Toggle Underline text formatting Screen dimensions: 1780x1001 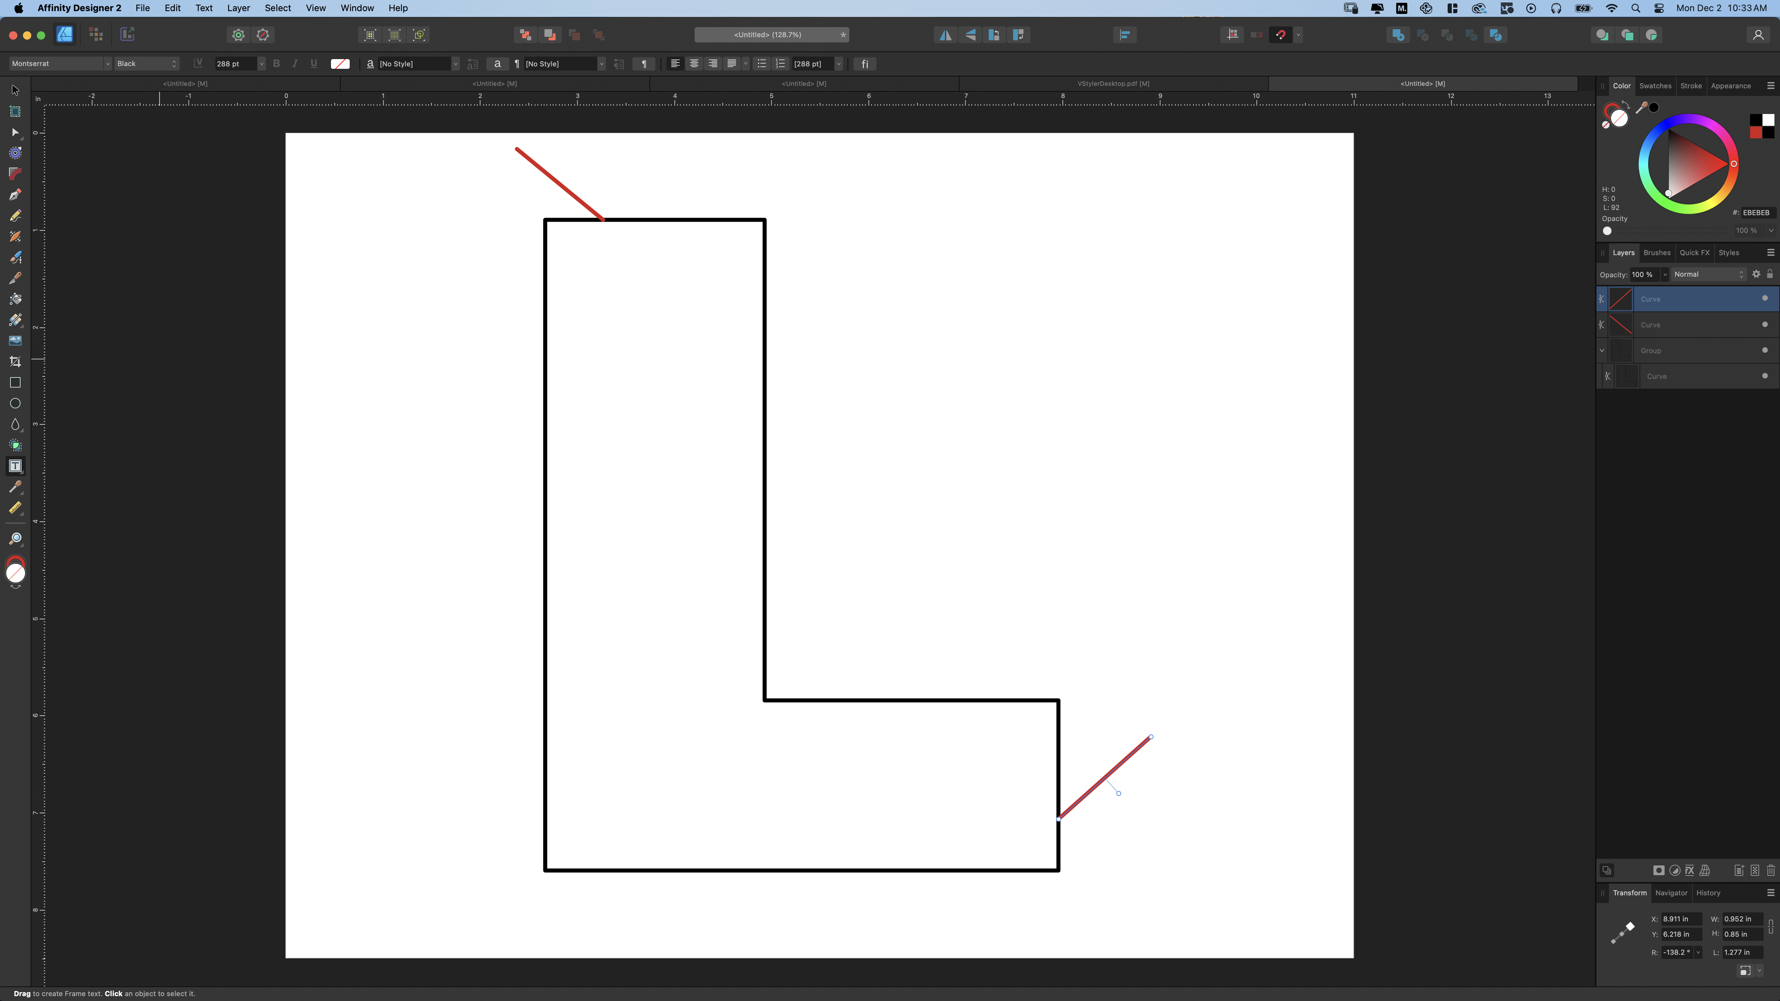click(x=314, y=64)
